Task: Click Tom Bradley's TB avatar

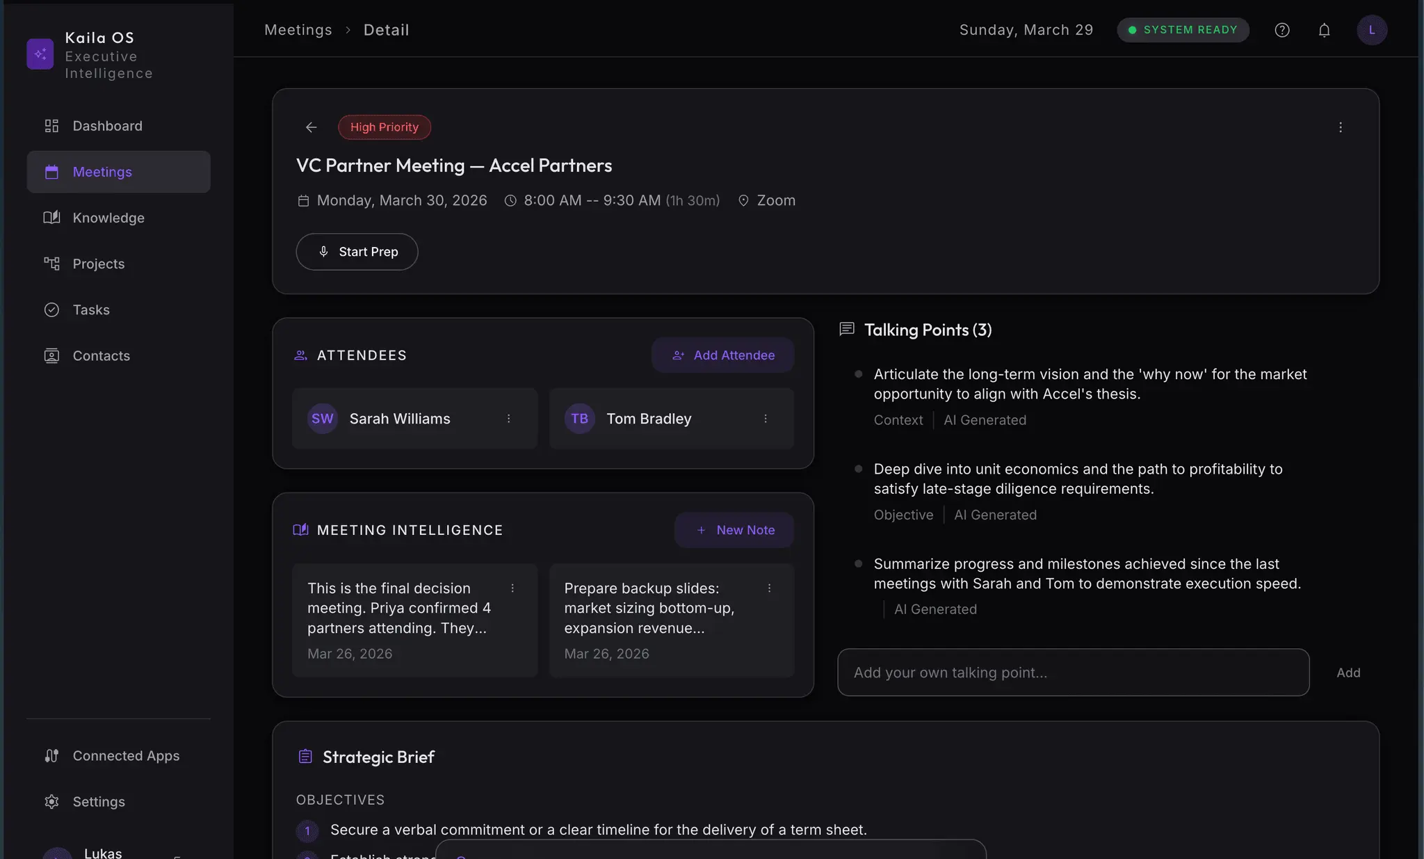Action: coord(579,419)
